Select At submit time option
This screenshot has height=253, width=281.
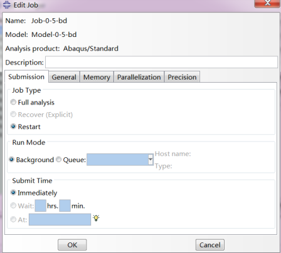tap(13, 219)
